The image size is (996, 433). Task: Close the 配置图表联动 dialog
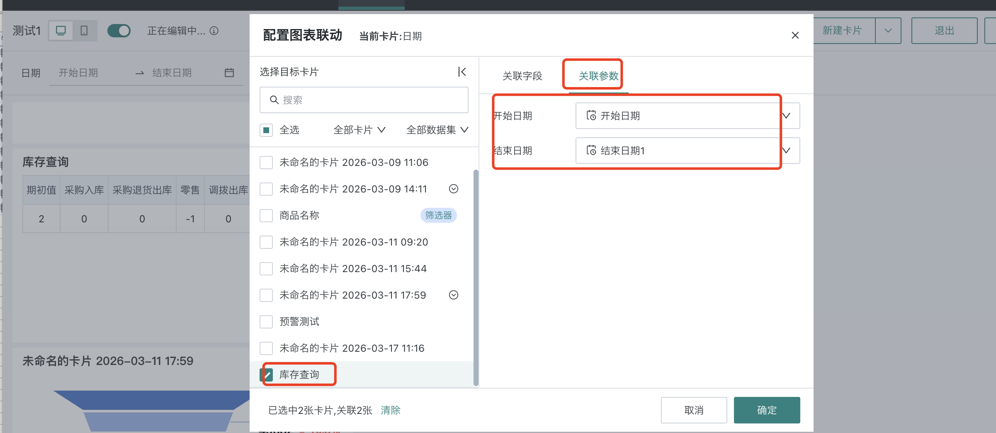tap(795, 36)
